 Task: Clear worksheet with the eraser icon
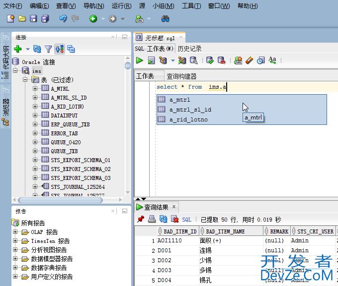[x=250, y=60]
